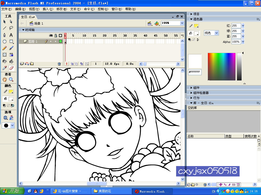Switch to 花-QQ图片搜索 taskbar window

[71, 191]
